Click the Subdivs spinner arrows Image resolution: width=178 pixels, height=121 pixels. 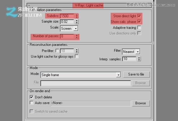[77, 16]
